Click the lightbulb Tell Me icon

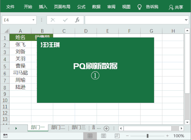pyautogui.click(x=139, y=7)
